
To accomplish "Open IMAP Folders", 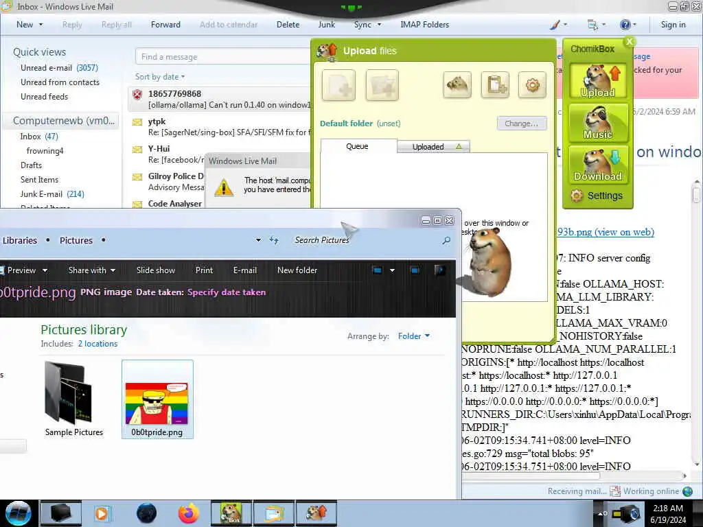I will point(424,25).
